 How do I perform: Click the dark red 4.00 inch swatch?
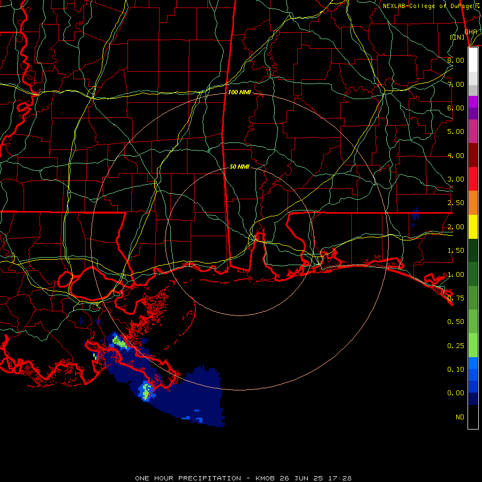pos(473,155)
